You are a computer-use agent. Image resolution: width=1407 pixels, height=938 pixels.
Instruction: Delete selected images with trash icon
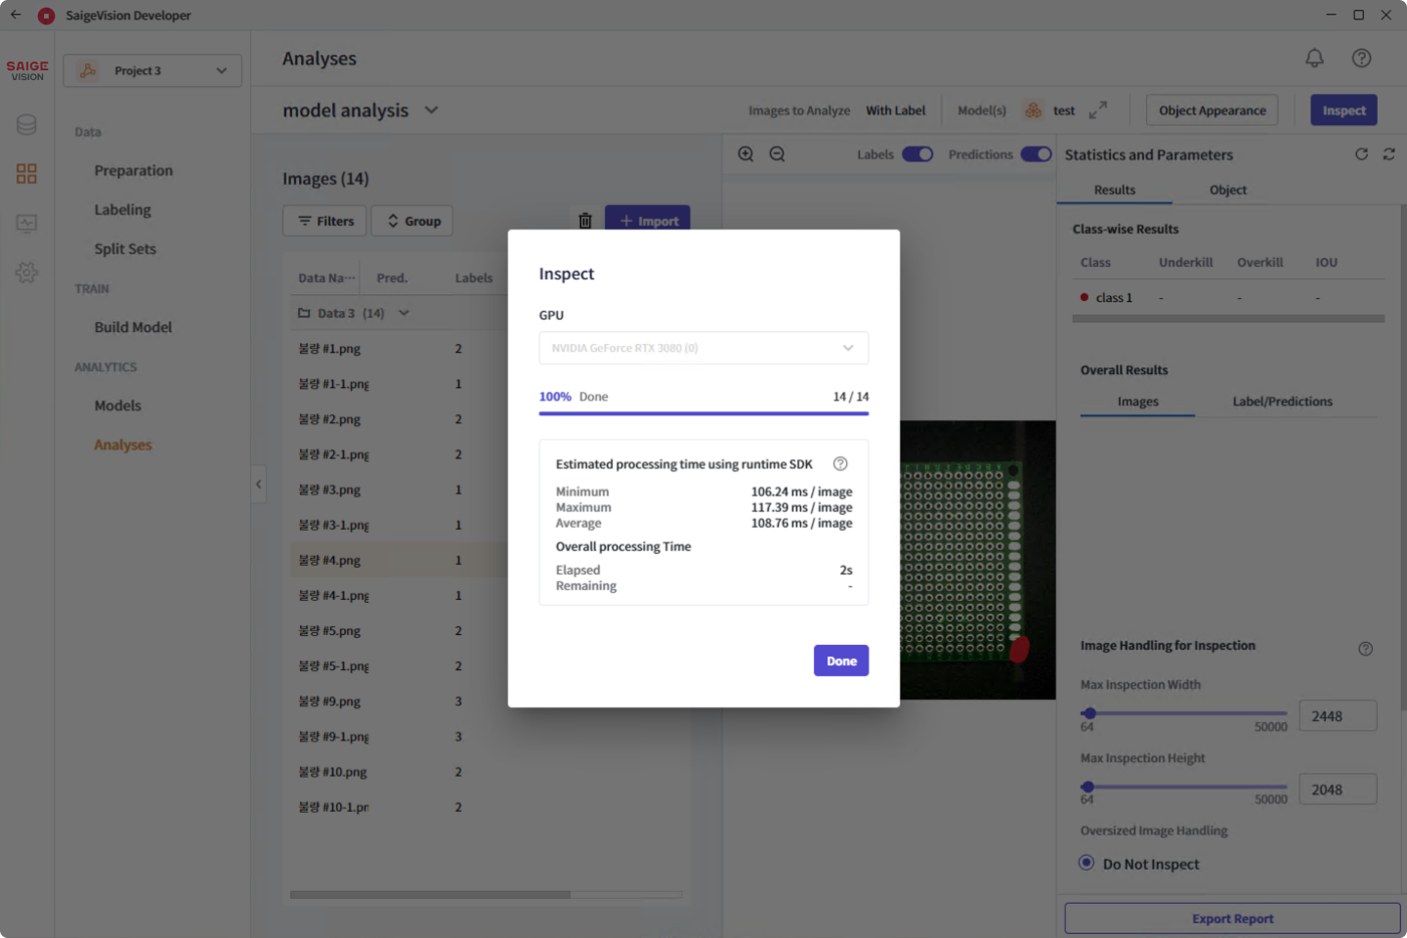(585, 221)
